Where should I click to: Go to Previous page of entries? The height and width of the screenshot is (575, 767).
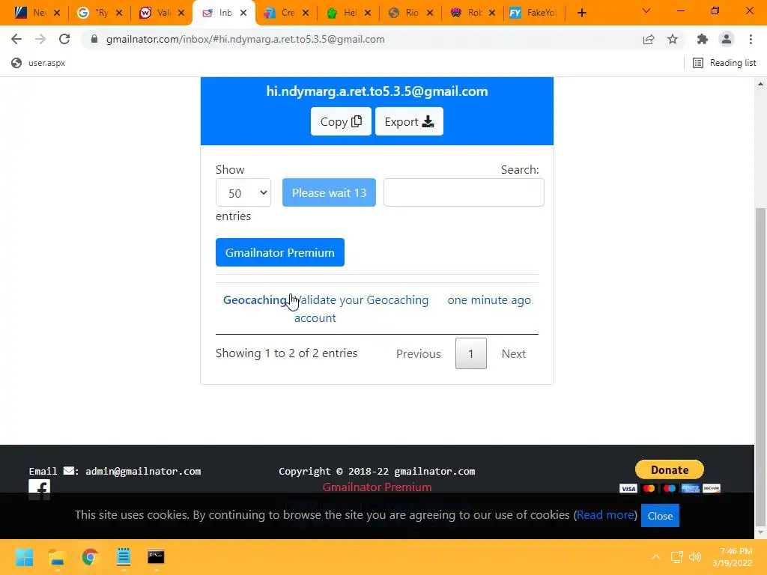click(418, 353)
